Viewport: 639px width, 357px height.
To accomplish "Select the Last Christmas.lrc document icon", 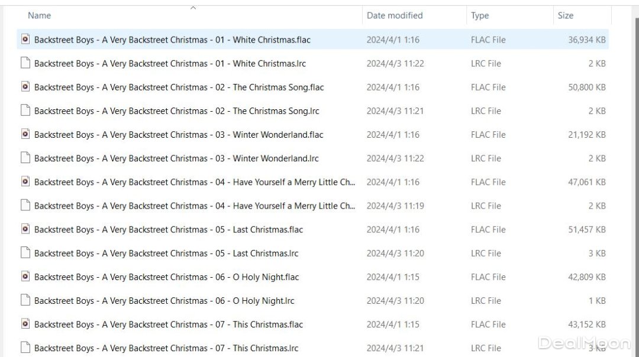I will [x=25, y=253].
